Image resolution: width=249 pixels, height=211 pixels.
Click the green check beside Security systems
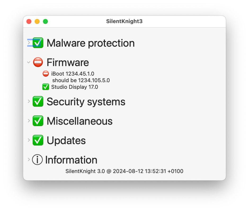(x=38, y=101)
